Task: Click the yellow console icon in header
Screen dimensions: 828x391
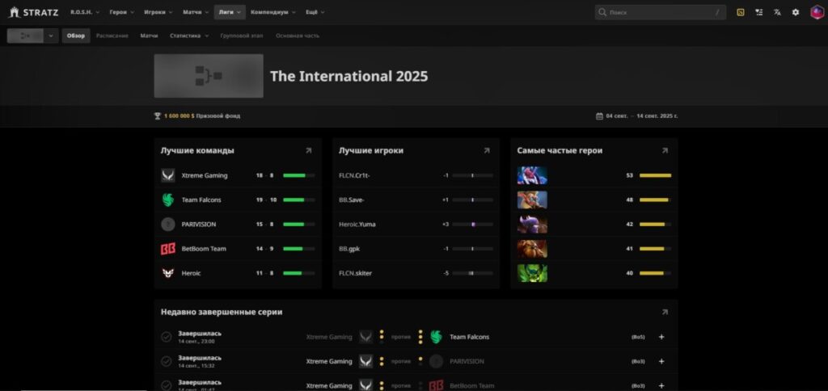Action: tap(741, 12)
